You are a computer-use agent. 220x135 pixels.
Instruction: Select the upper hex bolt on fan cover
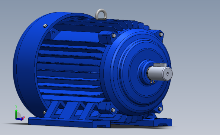45,26
